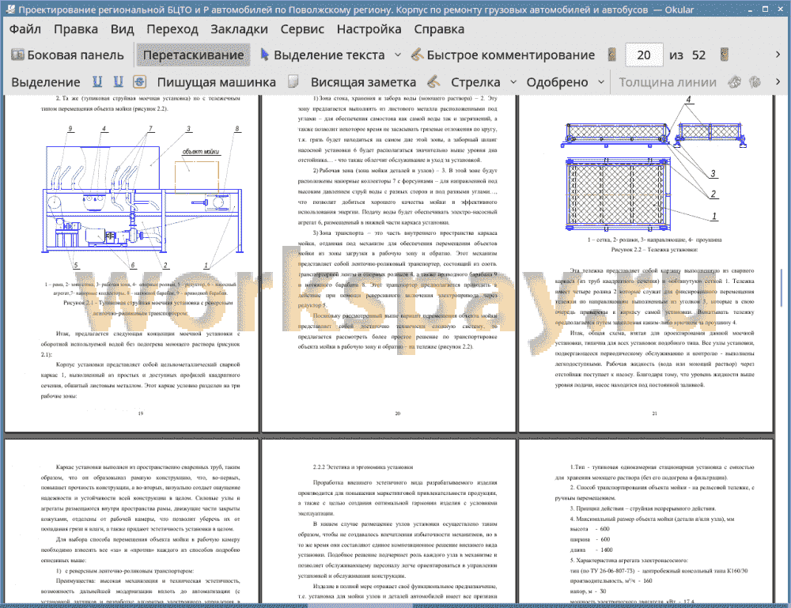
Task: Open dropdown next to Выделение текста
Action: point(398,55)
